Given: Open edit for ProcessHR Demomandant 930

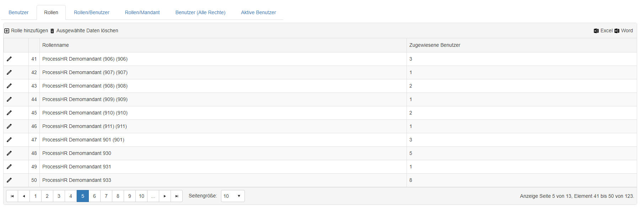Looking at the screenshot, I should pyautogui.click(x=9, y=153).
